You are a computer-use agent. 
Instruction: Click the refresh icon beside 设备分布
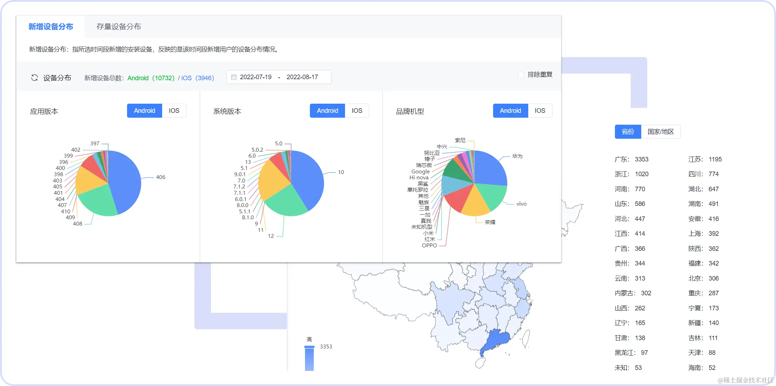pos(34,78)
